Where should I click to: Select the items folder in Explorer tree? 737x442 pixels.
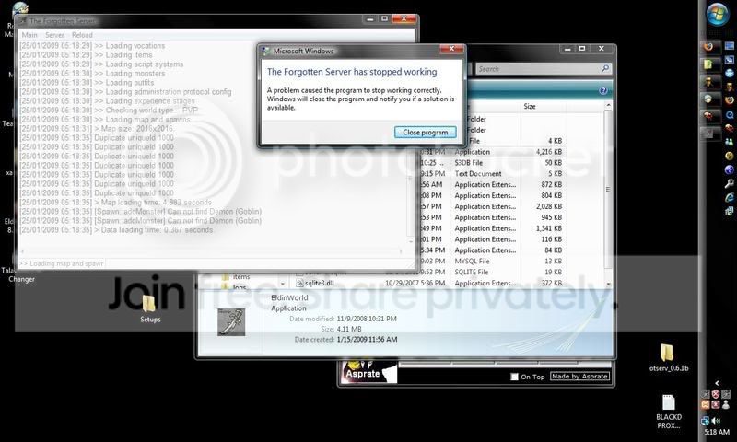(236, 276)
